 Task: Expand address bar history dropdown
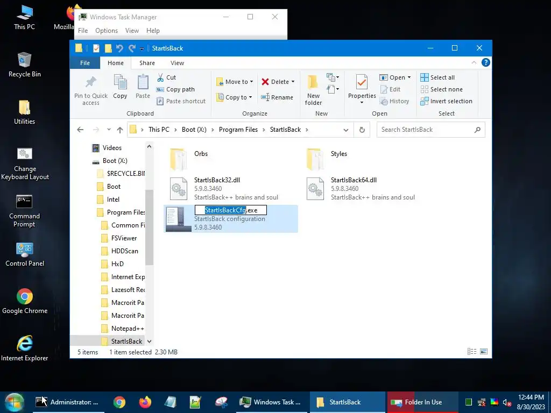pyautogui.click(x=346, y=130)
